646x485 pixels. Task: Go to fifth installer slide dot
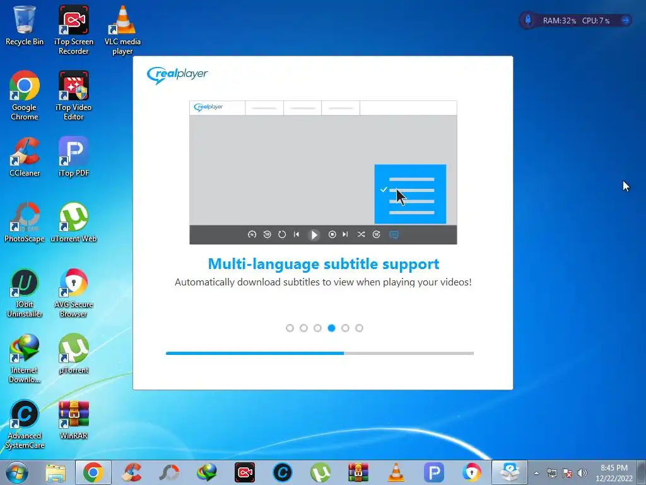tap(345, 328)
